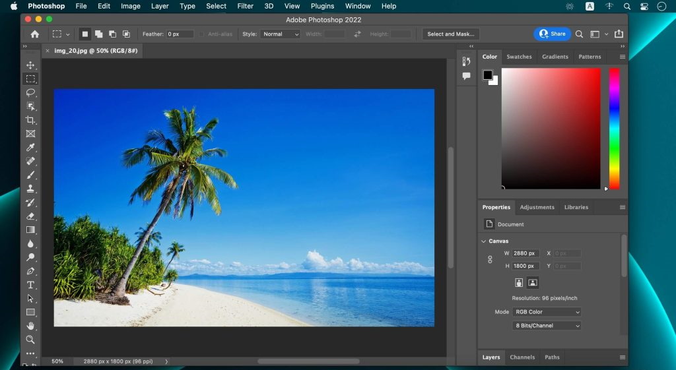Select the Crop tool
This screenshot has height=370, width=676.
(30, 120)
